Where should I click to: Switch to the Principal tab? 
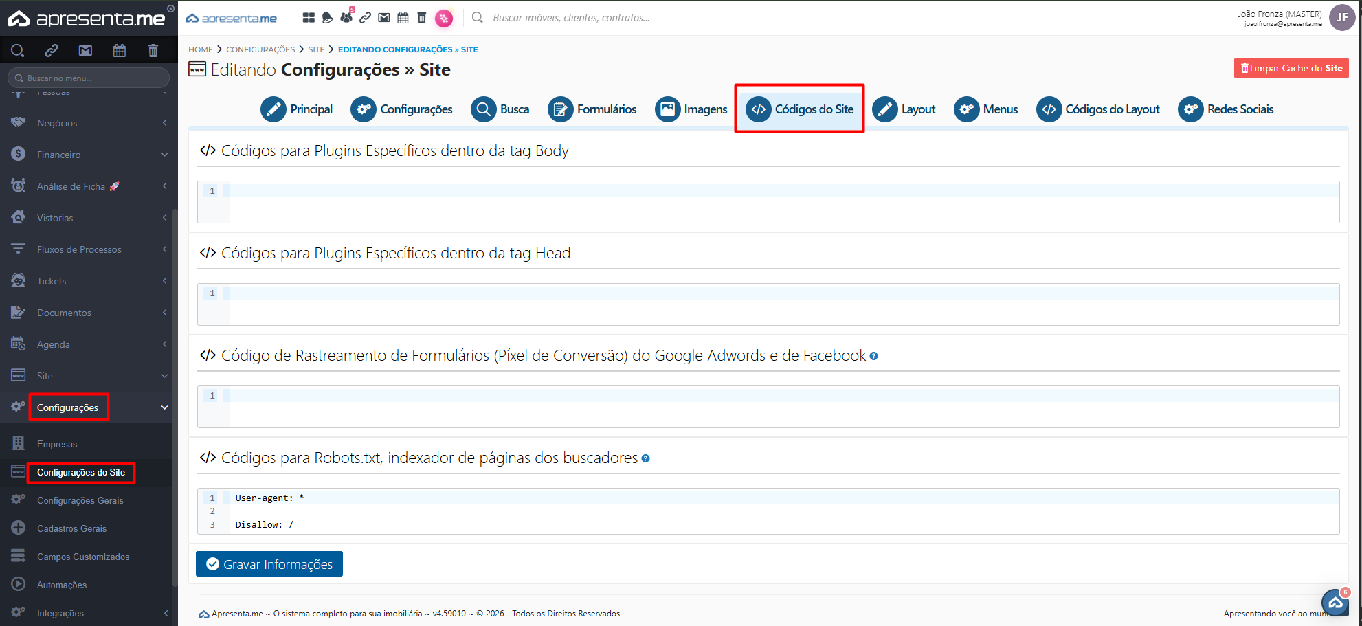297,109
